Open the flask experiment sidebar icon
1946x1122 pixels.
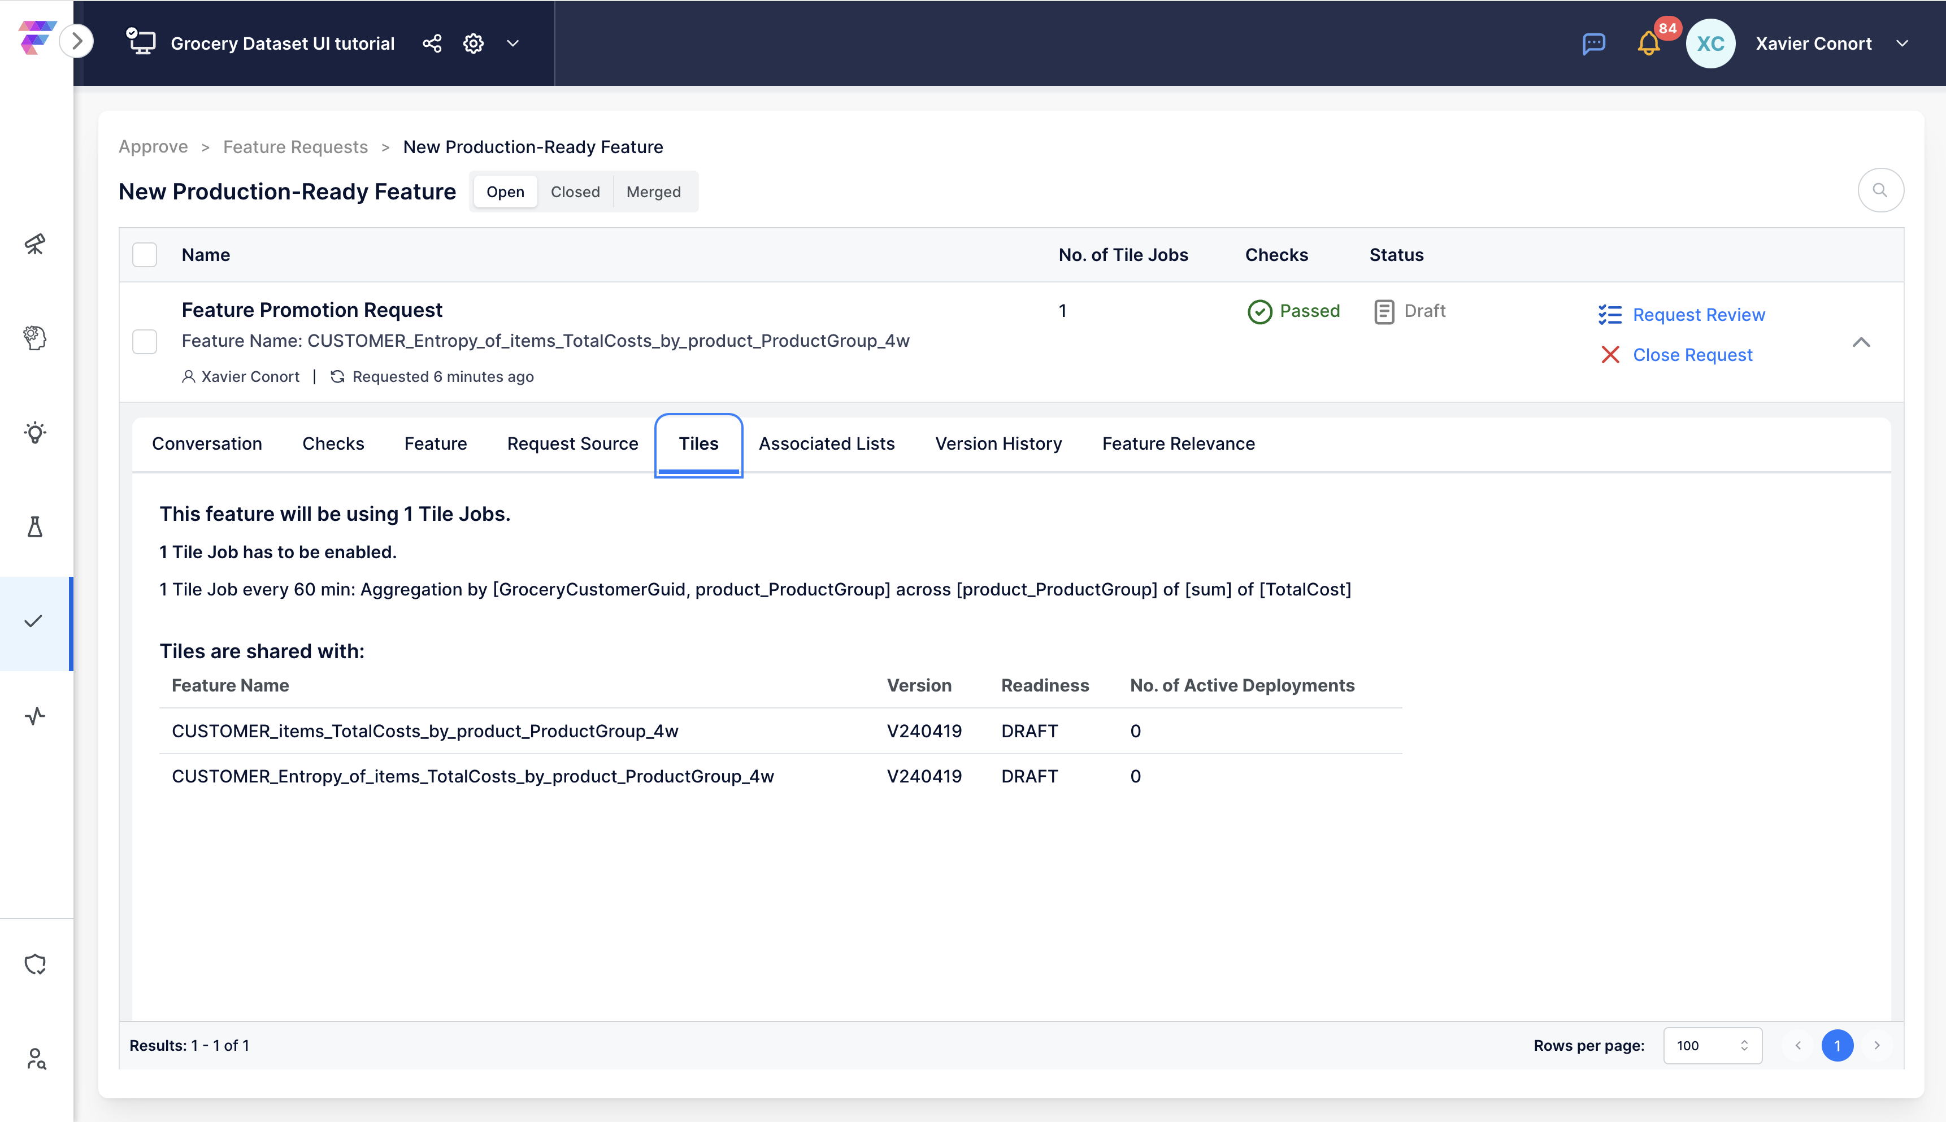(36, 527)
